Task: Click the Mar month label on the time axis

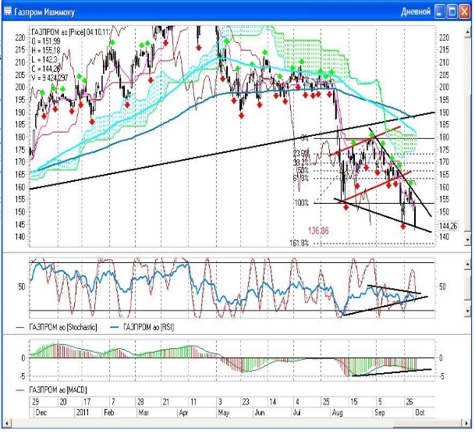Action: point(144,412)
